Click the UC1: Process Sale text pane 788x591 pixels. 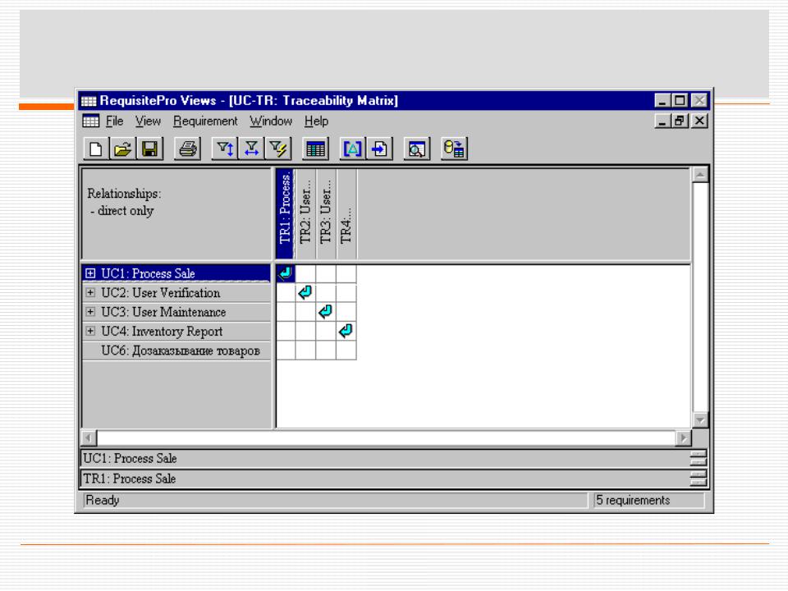pyautogui.click(x=385, y=459)
